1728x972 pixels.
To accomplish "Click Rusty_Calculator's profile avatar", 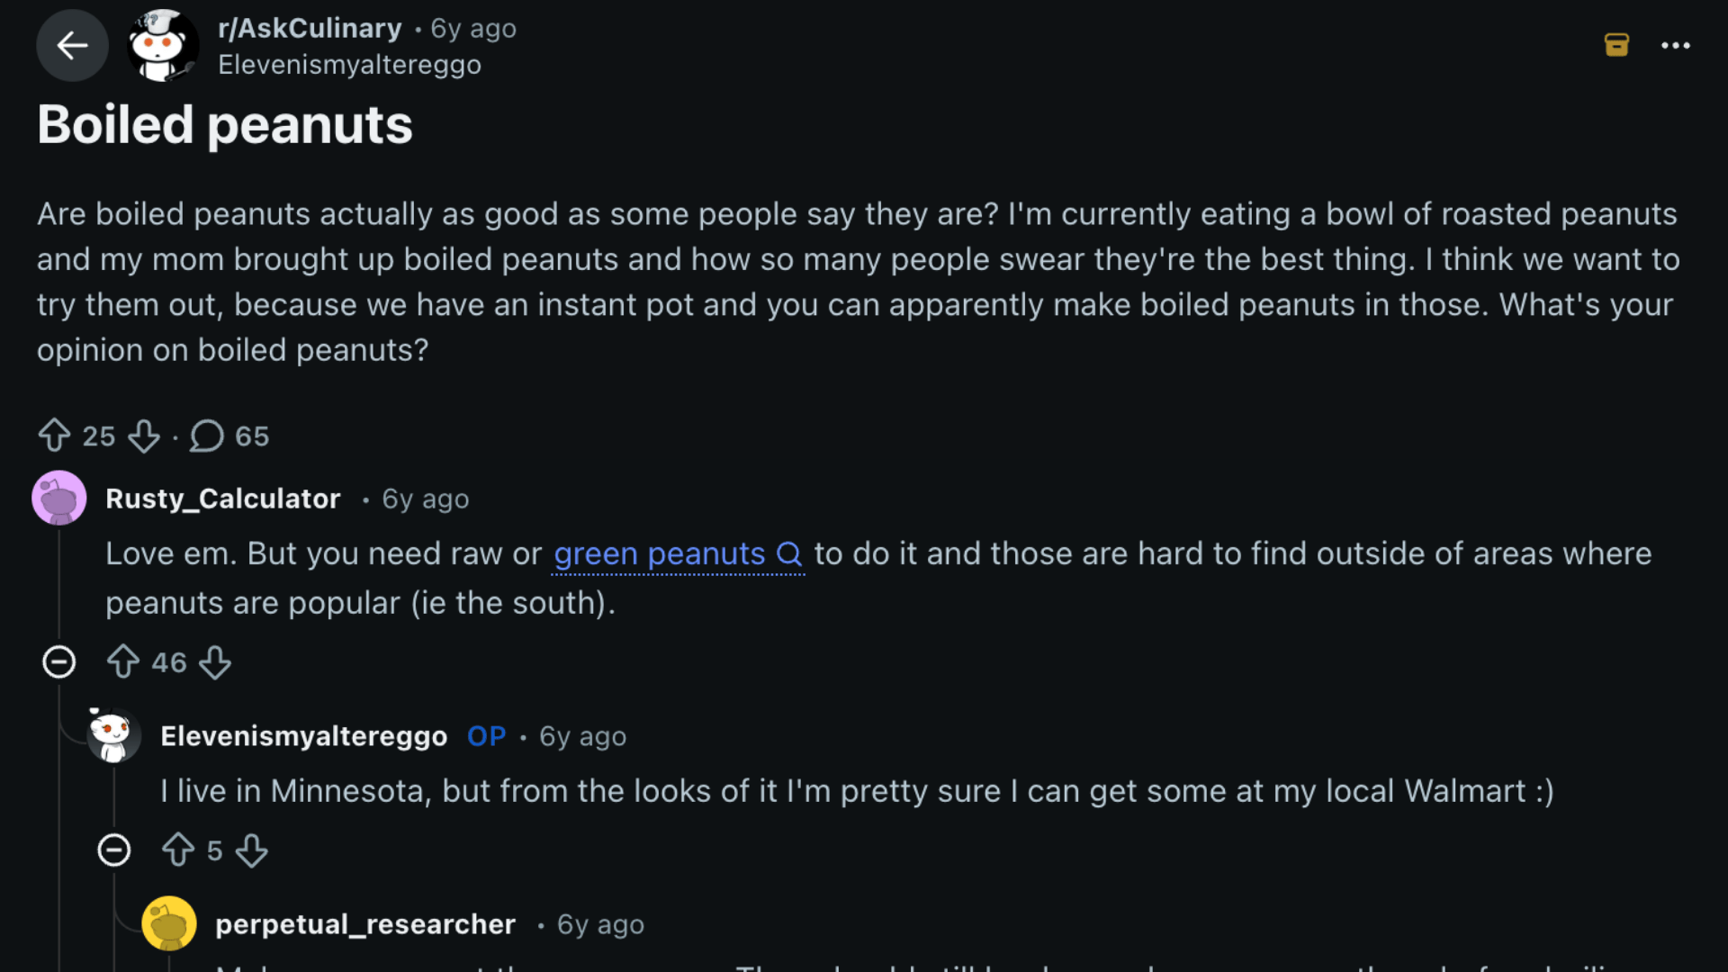I will tap(58, 498).
